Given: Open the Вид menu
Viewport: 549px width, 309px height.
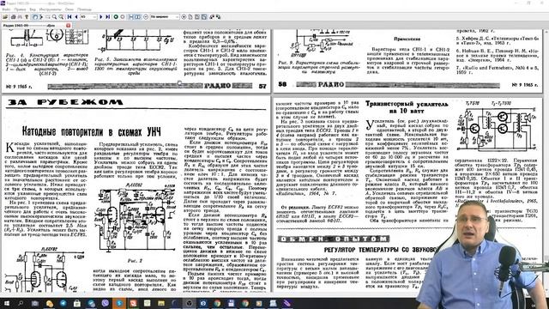Looking at the screenshot, I should (33, 9).
